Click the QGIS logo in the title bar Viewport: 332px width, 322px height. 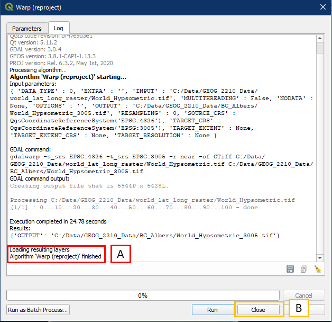click(10, 7)
